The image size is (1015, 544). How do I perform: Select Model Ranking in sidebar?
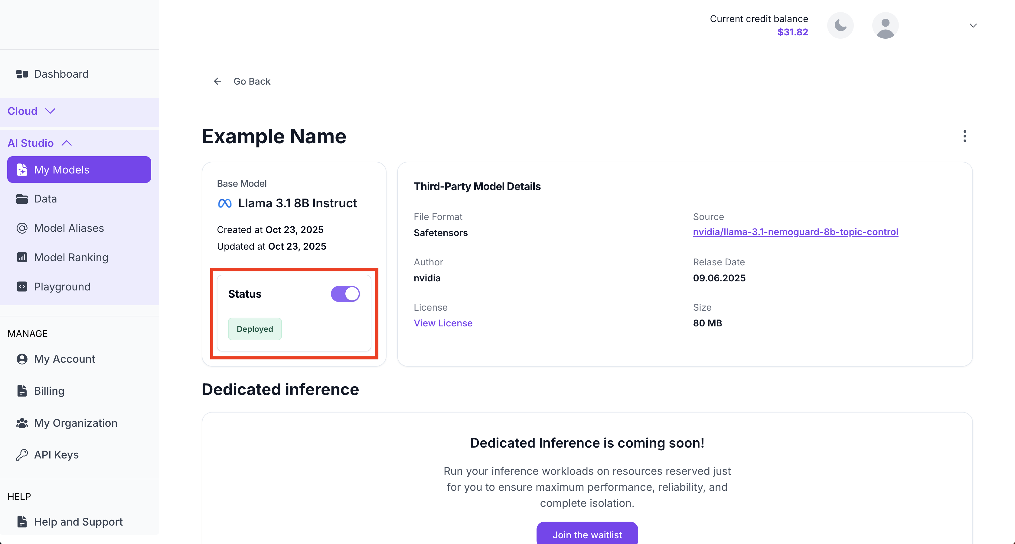click(x=79, y=257)
